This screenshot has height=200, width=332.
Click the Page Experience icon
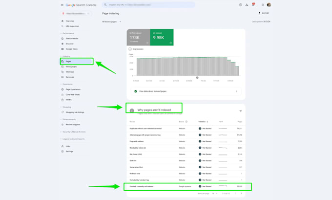point(62,89)
